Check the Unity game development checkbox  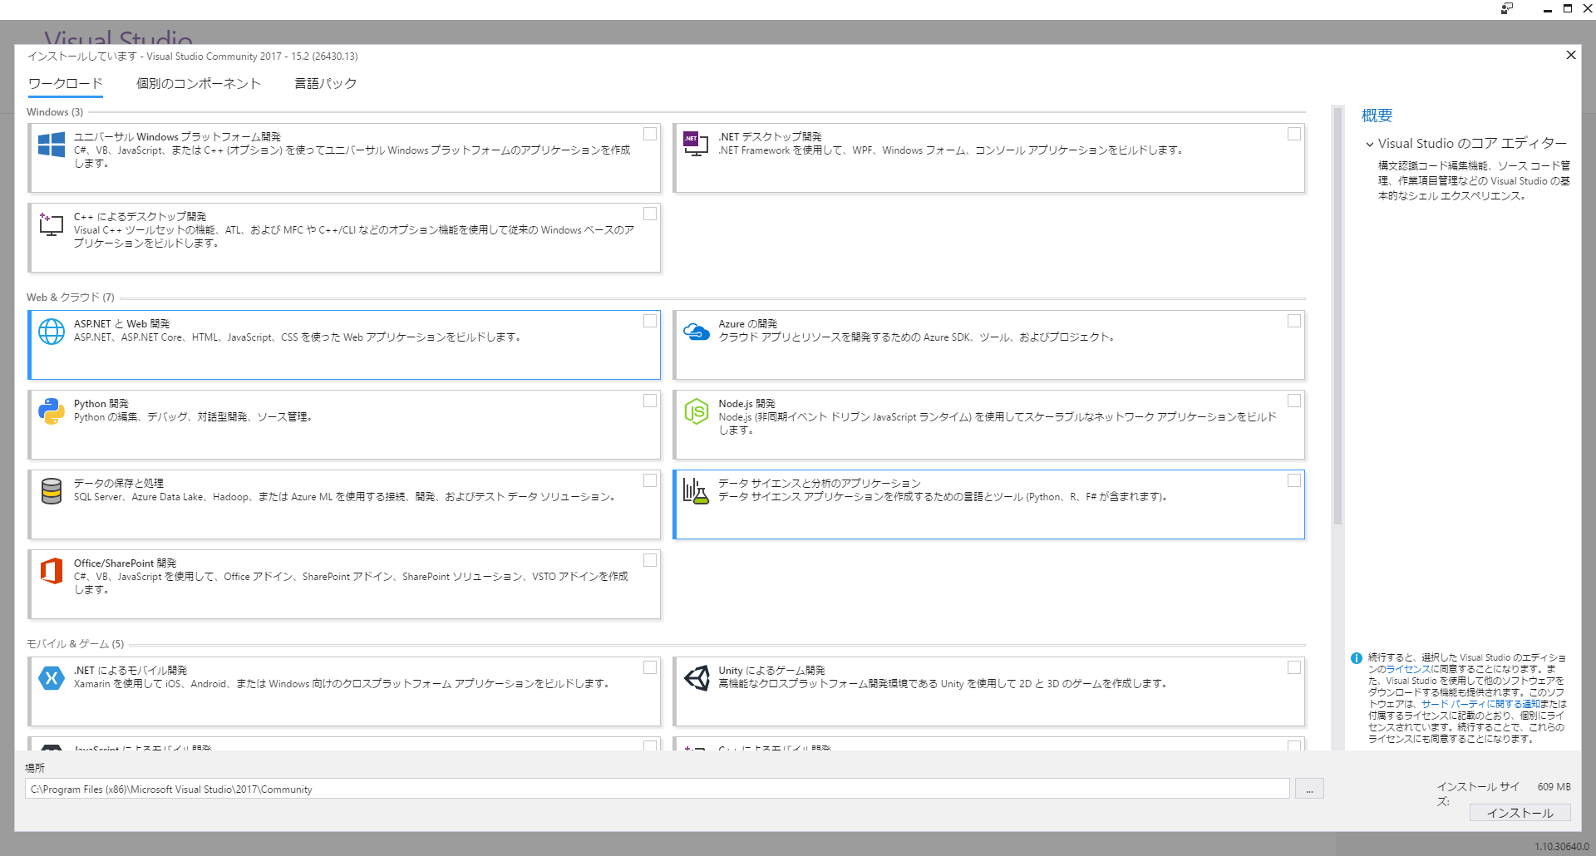coord(1294,667)
